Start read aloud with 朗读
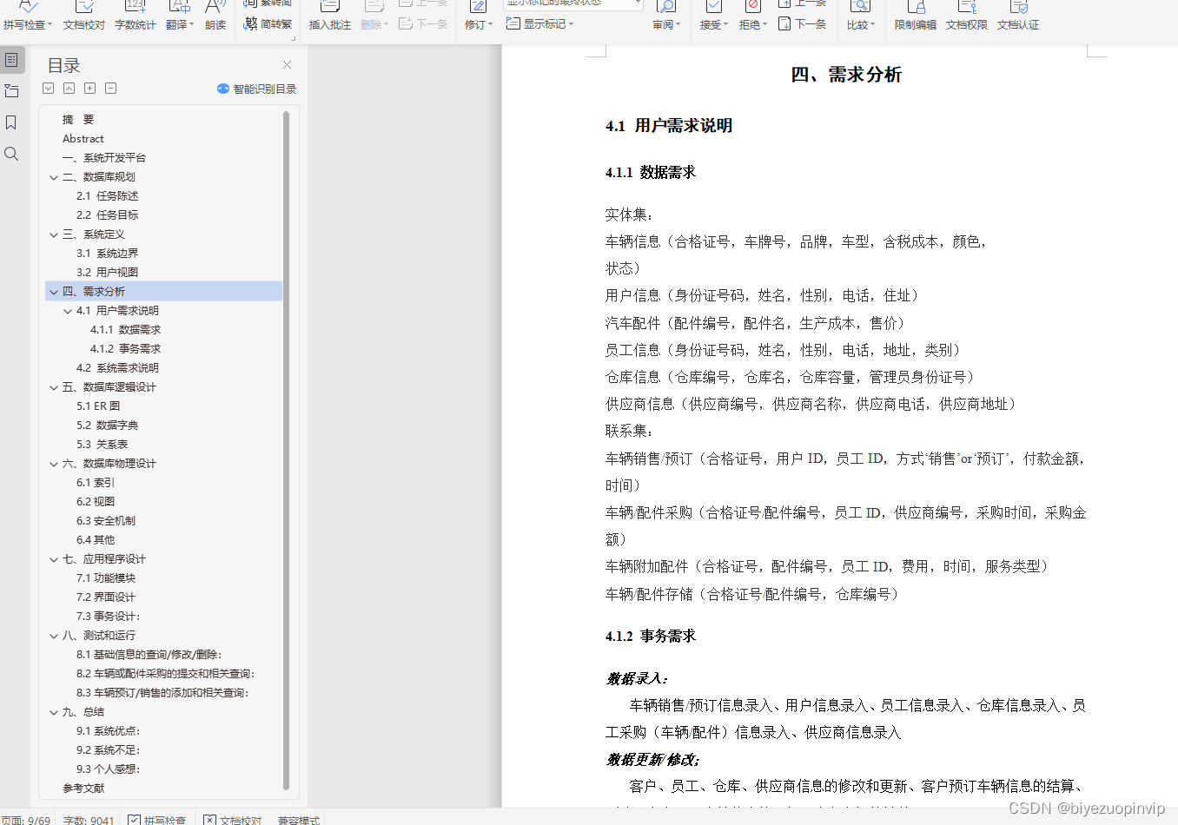 215,16
